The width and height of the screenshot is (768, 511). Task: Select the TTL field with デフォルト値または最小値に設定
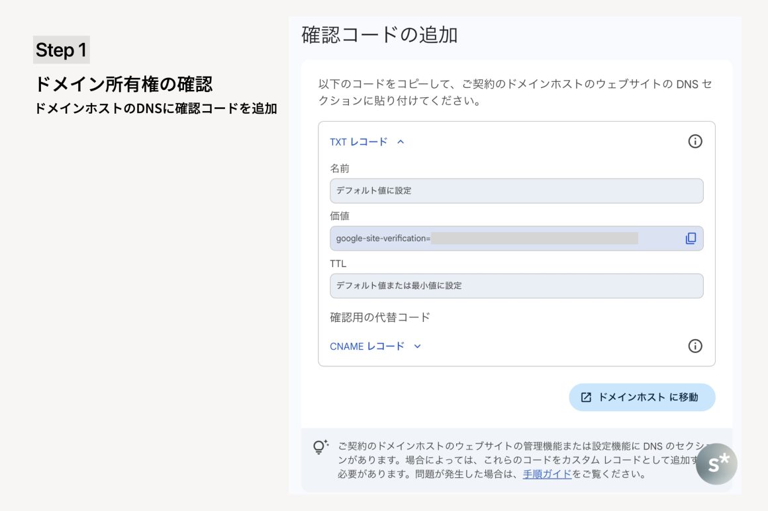click(516, 286)
